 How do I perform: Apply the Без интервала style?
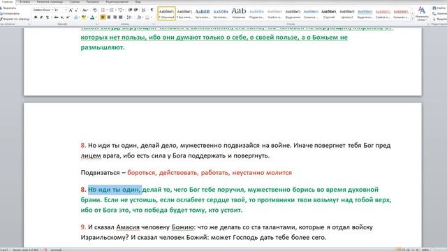[x=184, y=14]
